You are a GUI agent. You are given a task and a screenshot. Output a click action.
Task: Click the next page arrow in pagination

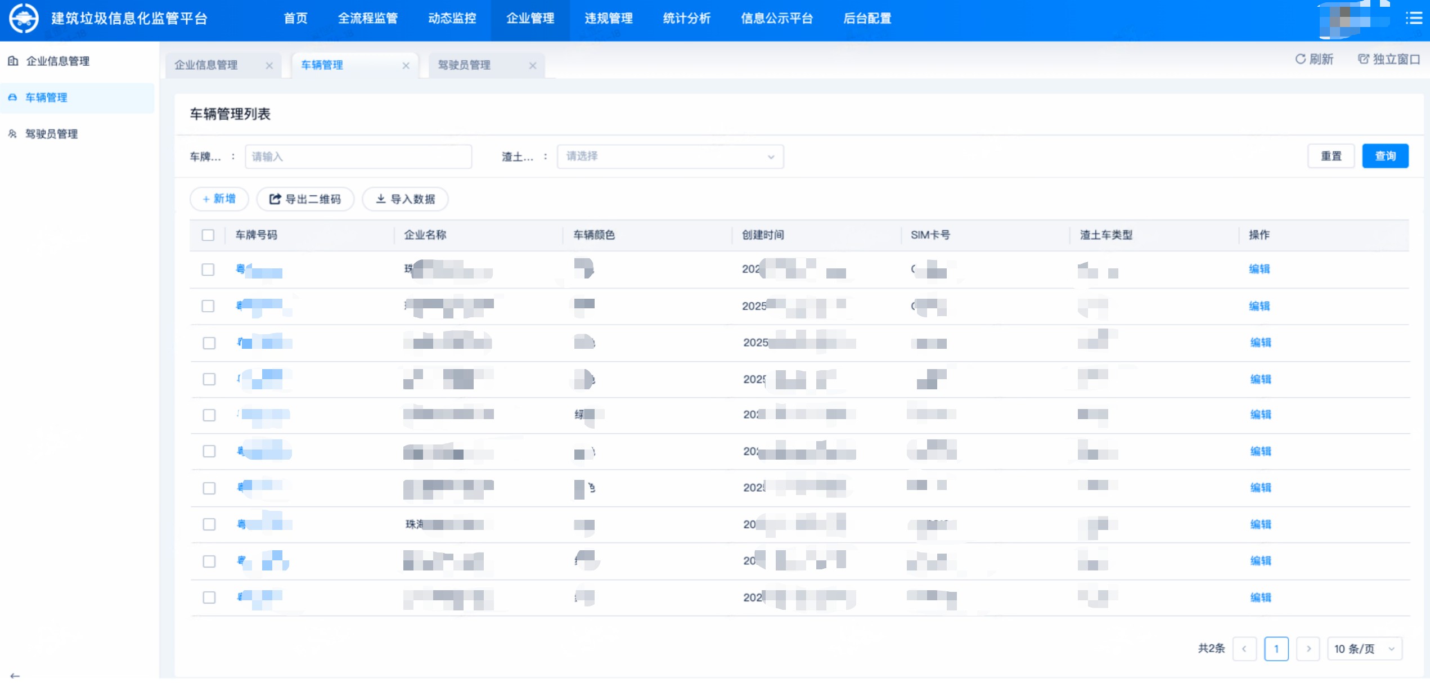(x=1308, y=648)
